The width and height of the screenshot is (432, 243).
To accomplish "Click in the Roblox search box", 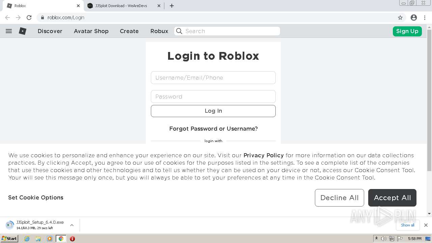I will coord(227,31).
